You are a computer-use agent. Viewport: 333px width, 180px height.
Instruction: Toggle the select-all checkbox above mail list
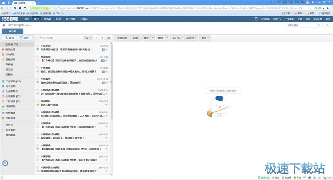pos(38,38)
